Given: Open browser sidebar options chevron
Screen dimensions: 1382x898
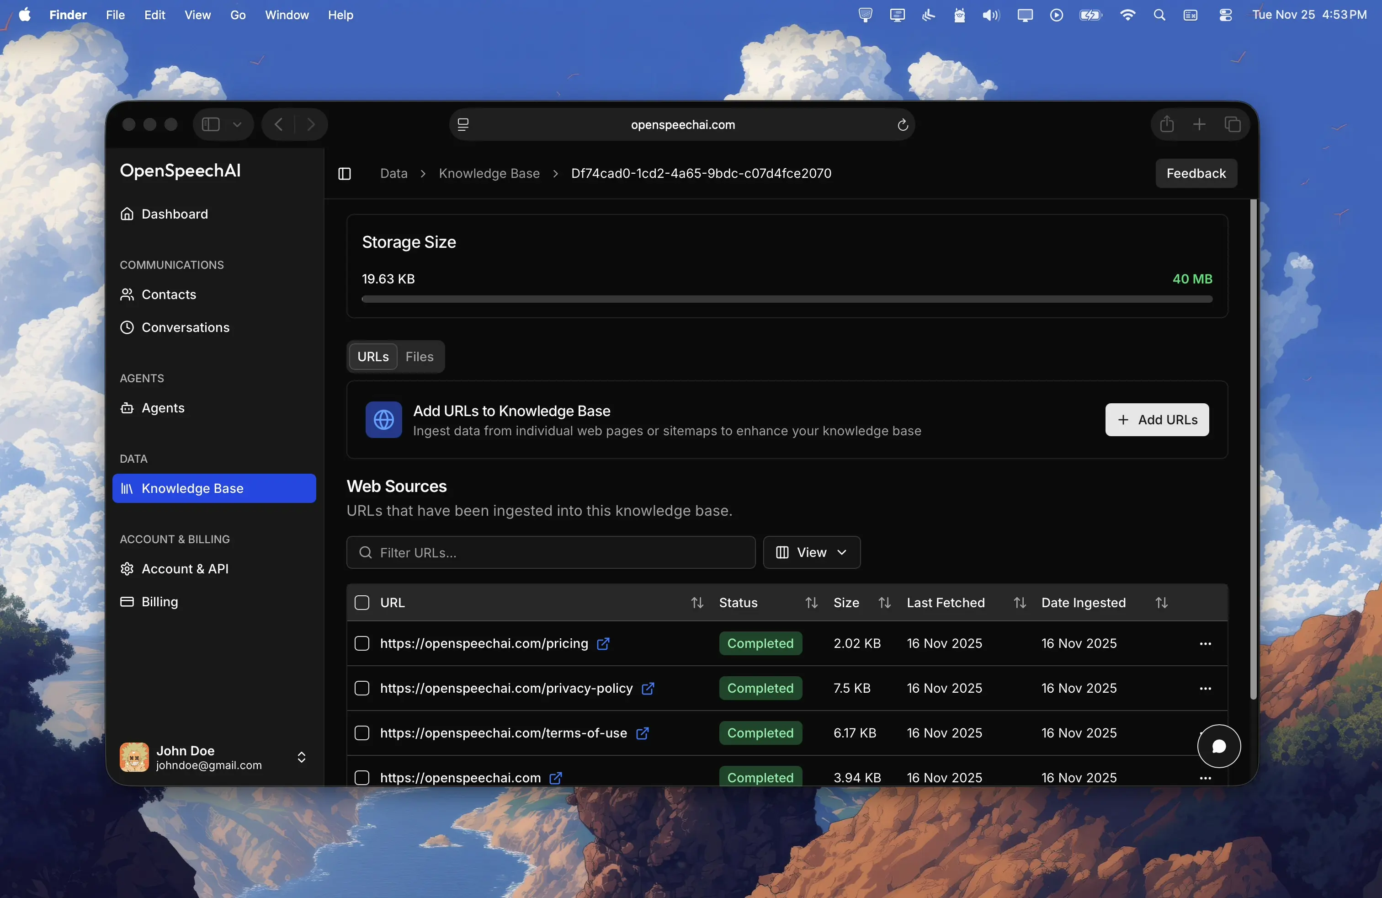Looking at the screenshot, I should (x=238, y=124).
